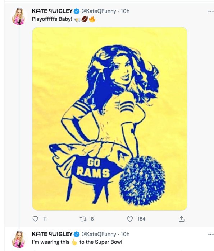Screen dimensions: 214x251
Task: Click Kate Quigley's avatar on first tweet
Action: tap(18, 16)
